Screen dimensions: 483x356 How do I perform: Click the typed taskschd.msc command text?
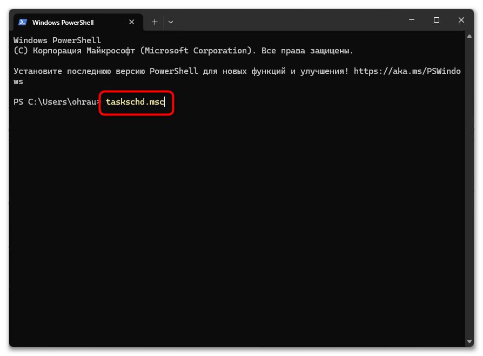click(135, 102)
